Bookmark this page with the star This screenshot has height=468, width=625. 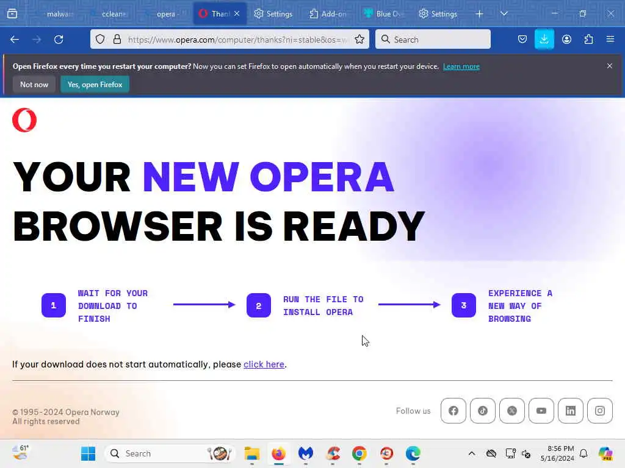(359, 40)
